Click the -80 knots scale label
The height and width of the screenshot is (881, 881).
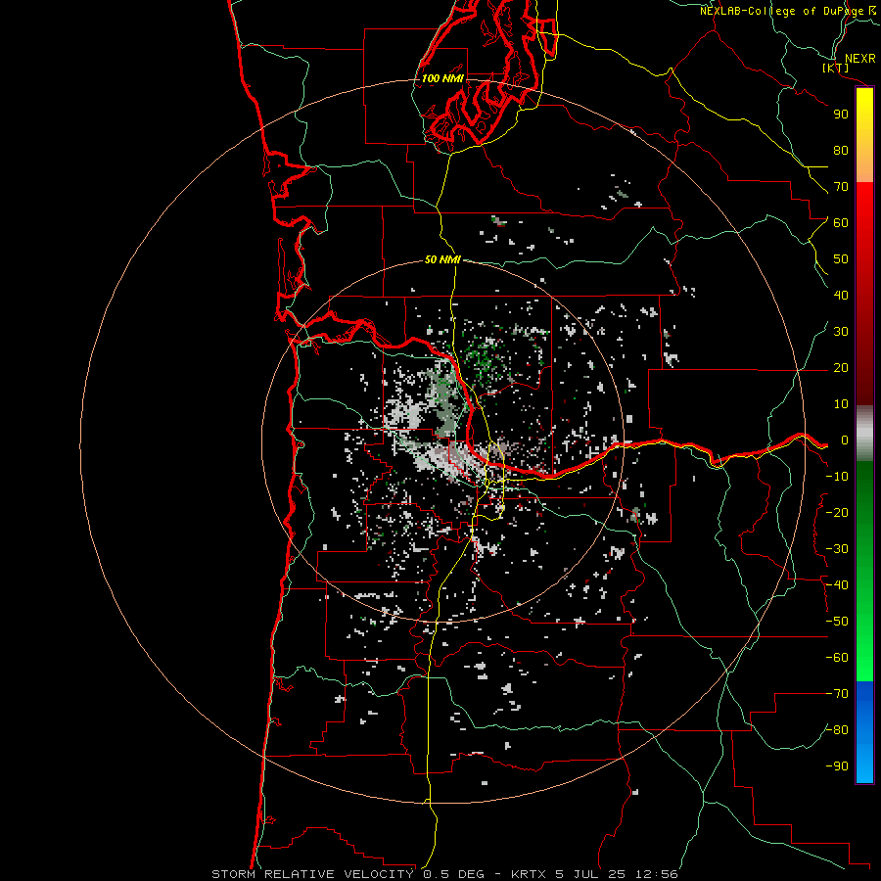pyautogui.click(x=837, y=730)
